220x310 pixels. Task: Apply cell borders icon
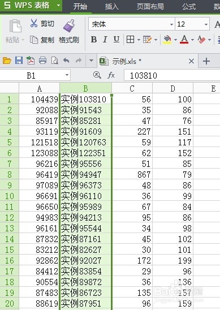tap(130, 40)
